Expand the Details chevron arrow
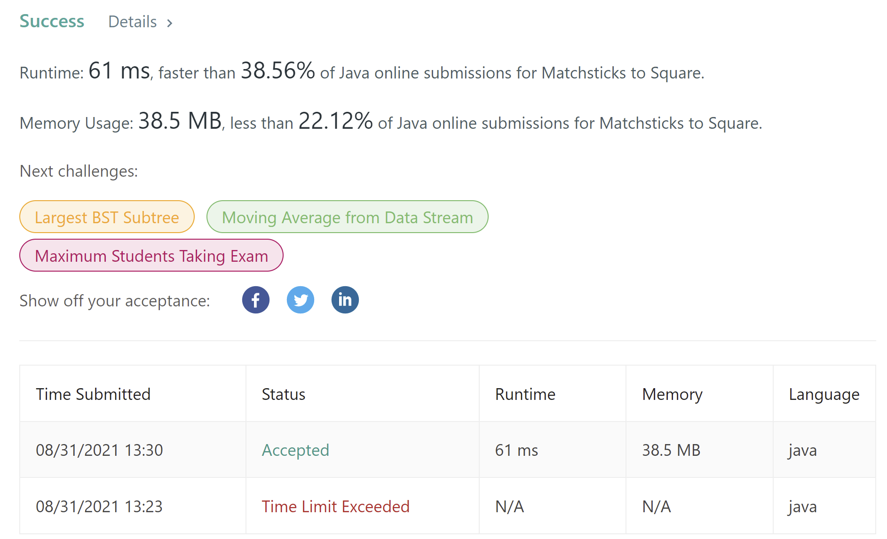 [x=170, y=23]
